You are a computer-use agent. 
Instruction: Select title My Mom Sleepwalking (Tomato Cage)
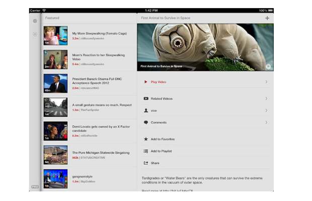point(100,33)
